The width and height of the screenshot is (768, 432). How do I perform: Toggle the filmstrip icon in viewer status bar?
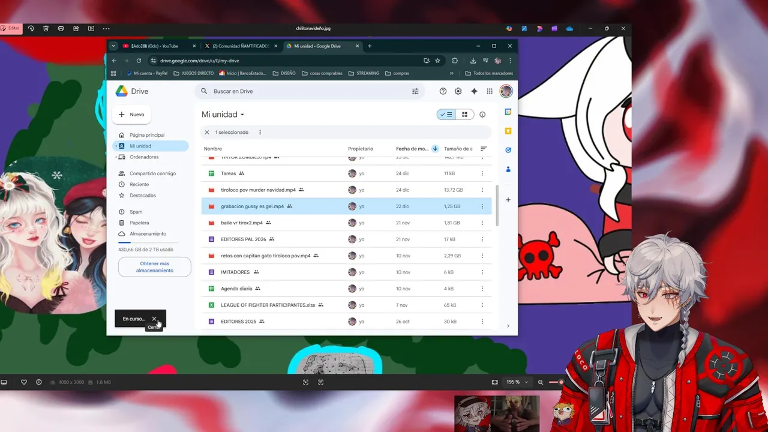coord(4,382)
